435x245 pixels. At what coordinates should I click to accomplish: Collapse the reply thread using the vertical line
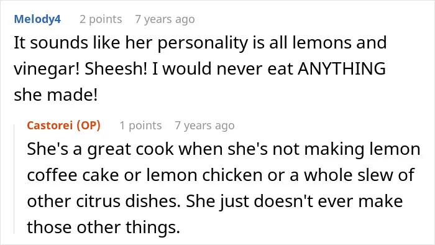point(14,179)
